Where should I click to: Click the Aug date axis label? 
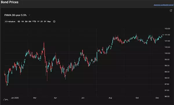(x=110, y=98)
